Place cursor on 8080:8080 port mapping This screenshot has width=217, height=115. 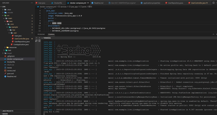tap(57, 23)
